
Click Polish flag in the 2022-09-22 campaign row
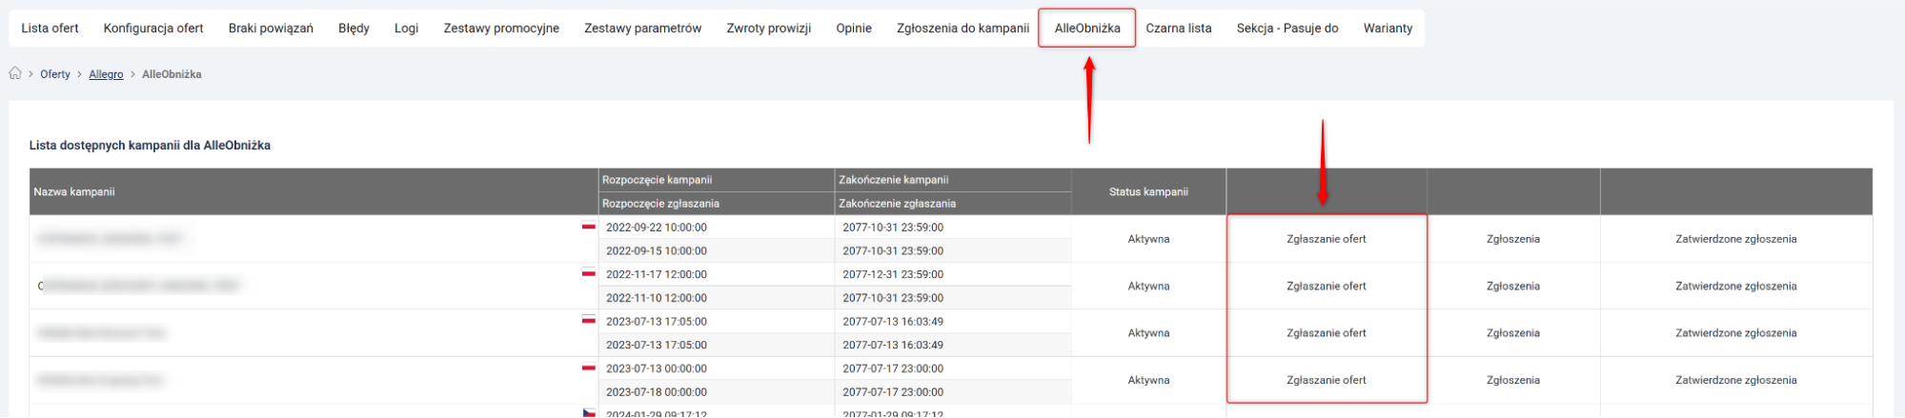(589, 227)
